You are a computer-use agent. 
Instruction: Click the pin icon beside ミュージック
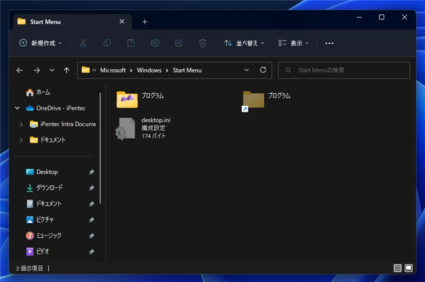click(x=92, y=236)
